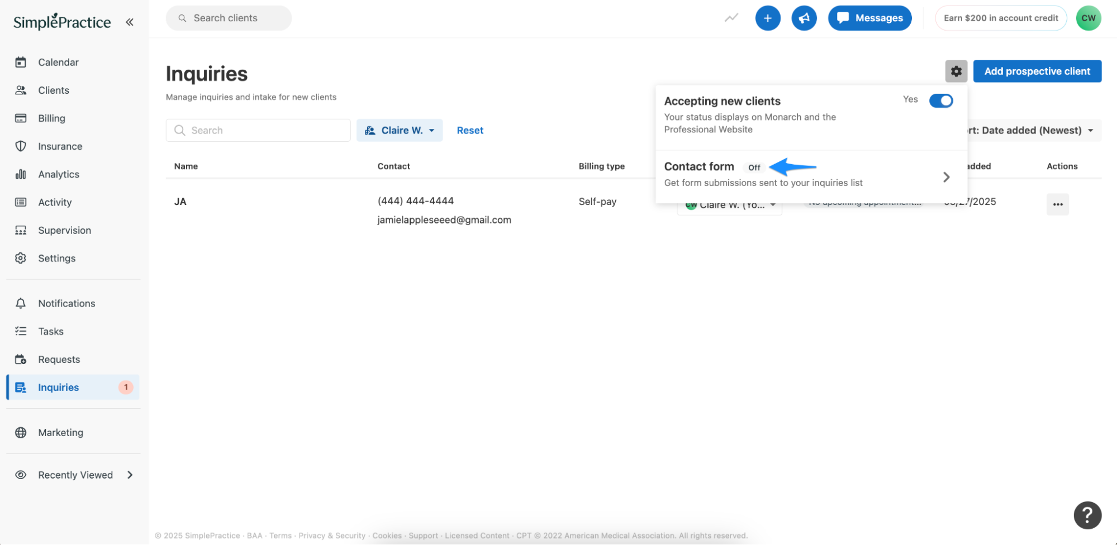
Task: Click the Messages button
Action: tap(869, 18)
